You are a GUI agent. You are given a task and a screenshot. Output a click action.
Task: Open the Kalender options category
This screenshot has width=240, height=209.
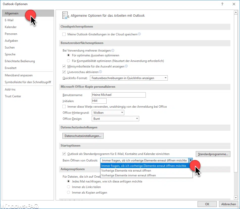click(28, 27)
